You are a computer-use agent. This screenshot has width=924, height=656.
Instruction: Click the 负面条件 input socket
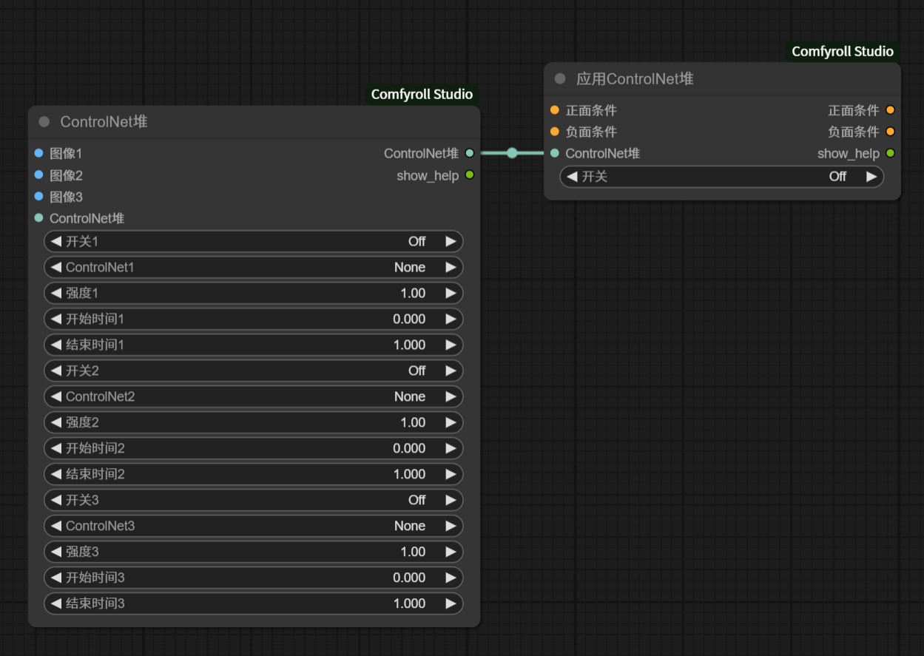(x=555, y=132)
